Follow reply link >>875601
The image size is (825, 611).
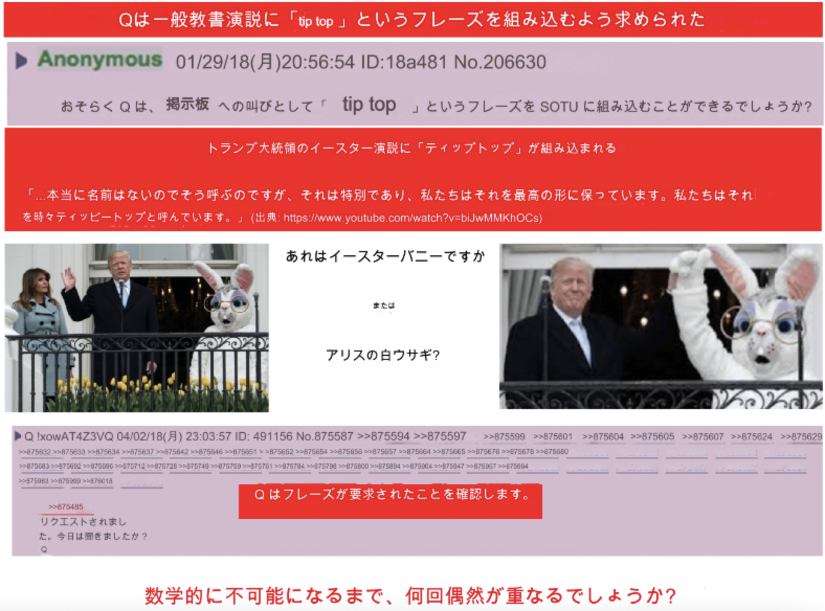click(x=553, y=437)
